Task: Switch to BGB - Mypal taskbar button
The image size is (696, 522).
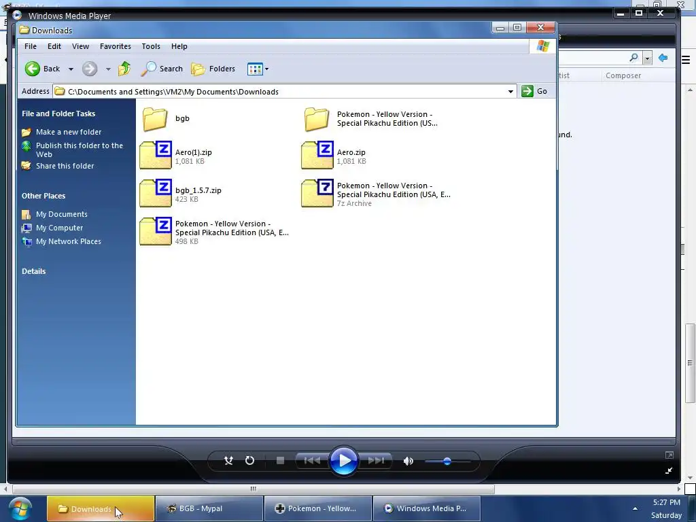Action: pyautogui.click(x=209, y=508)
